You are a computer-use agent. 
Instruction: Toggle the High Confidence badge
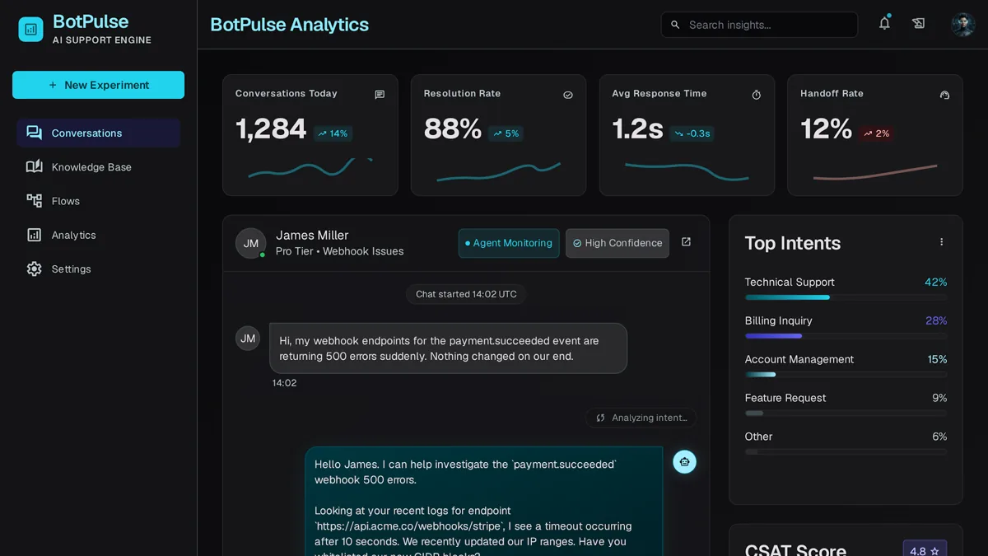coord(617,243)
